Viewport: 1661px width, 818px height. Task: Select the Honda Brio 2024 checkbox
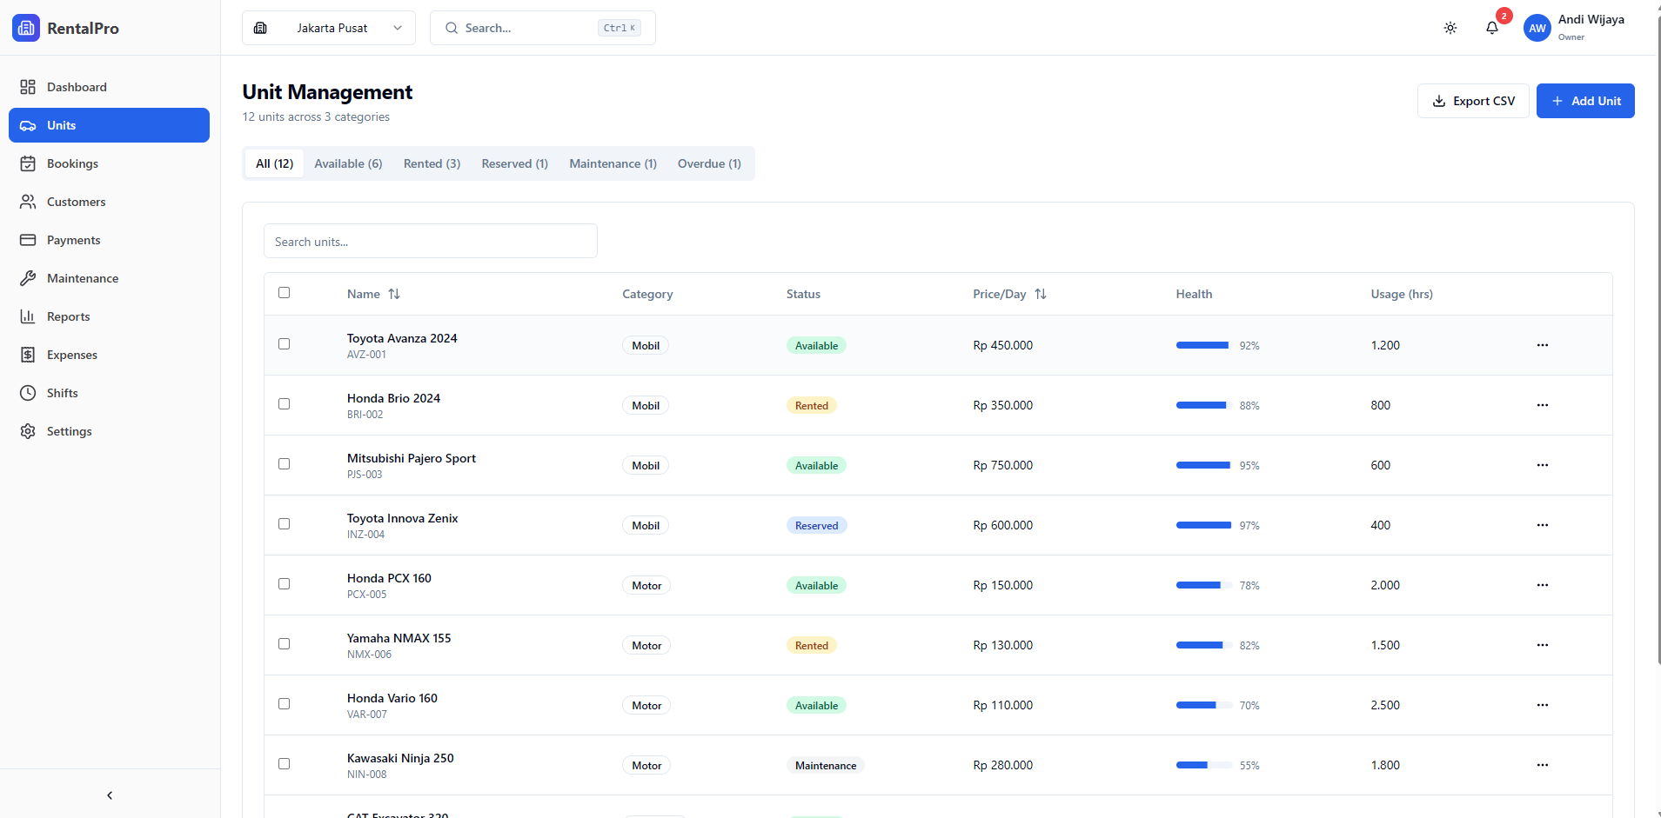284,403
